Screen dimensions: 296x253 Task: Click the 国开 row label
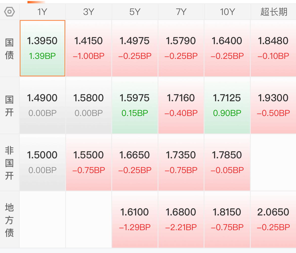click(10, 106)
